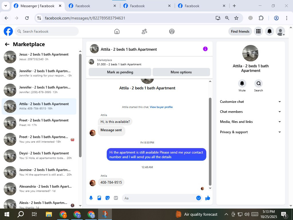Open the Facebook Home icon
This screenshot has height=220, width=293.
117,31
